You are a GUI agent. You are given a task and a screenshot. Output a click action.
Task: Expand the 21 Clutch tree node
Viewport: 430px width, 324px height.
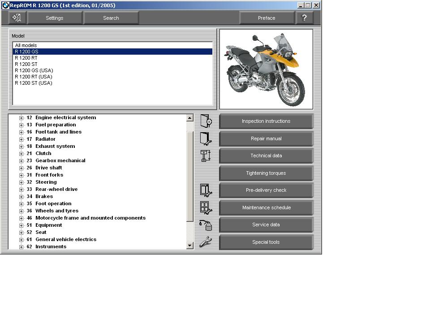coord(21,154)
